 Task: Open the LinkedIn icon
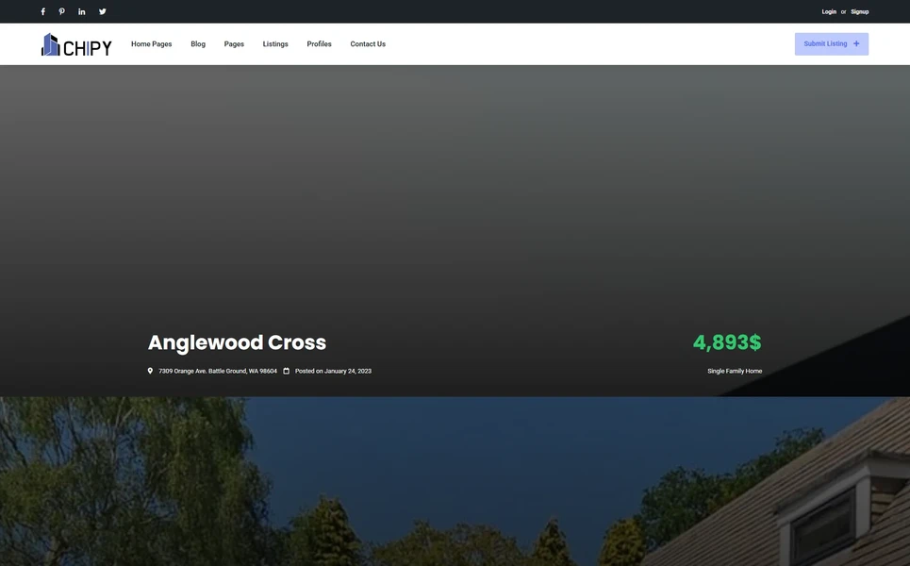(81, 11)
